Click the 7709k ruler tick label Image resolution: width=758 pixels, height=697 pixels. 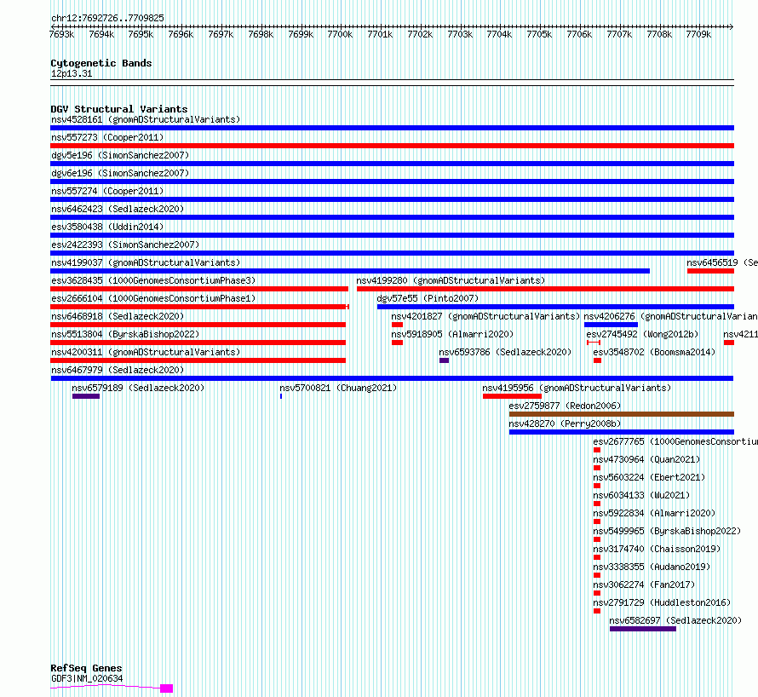pos(698,34)
